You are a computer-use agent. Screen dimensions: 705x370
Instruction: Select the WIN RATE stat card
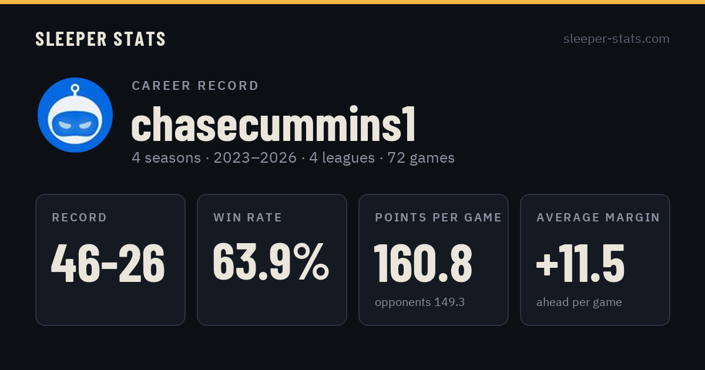272,260
